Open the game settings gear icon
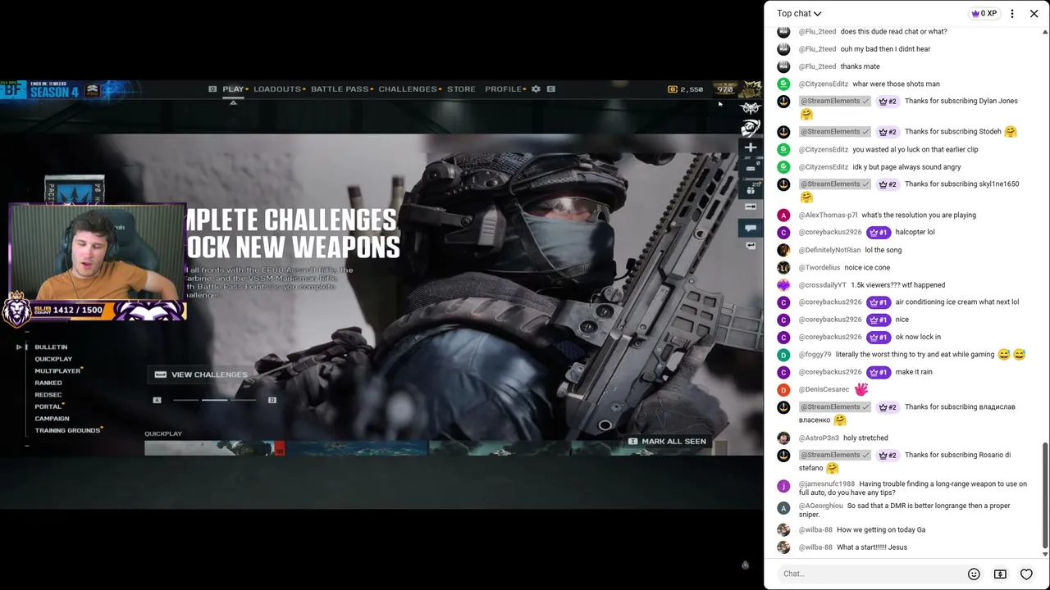Image resolution: width=1050 pixels, height=590 pixels. coord(536,88)
